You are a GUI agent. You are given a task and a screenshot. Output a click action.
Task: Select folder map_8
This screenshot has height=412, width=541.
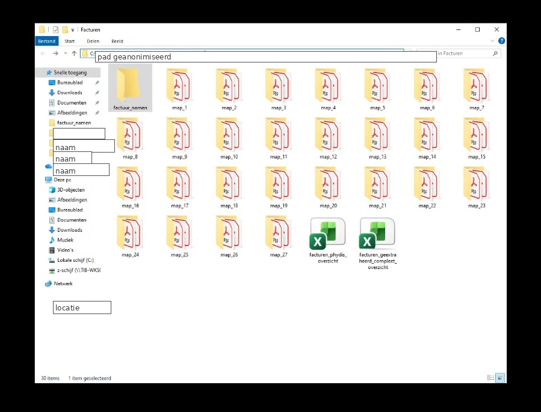point(130,138)
